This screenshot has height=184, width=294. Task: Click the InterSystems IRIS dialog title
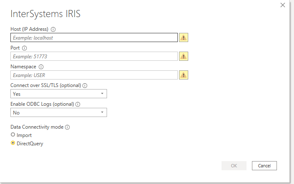pyautogui.click(x=45, y=14)
